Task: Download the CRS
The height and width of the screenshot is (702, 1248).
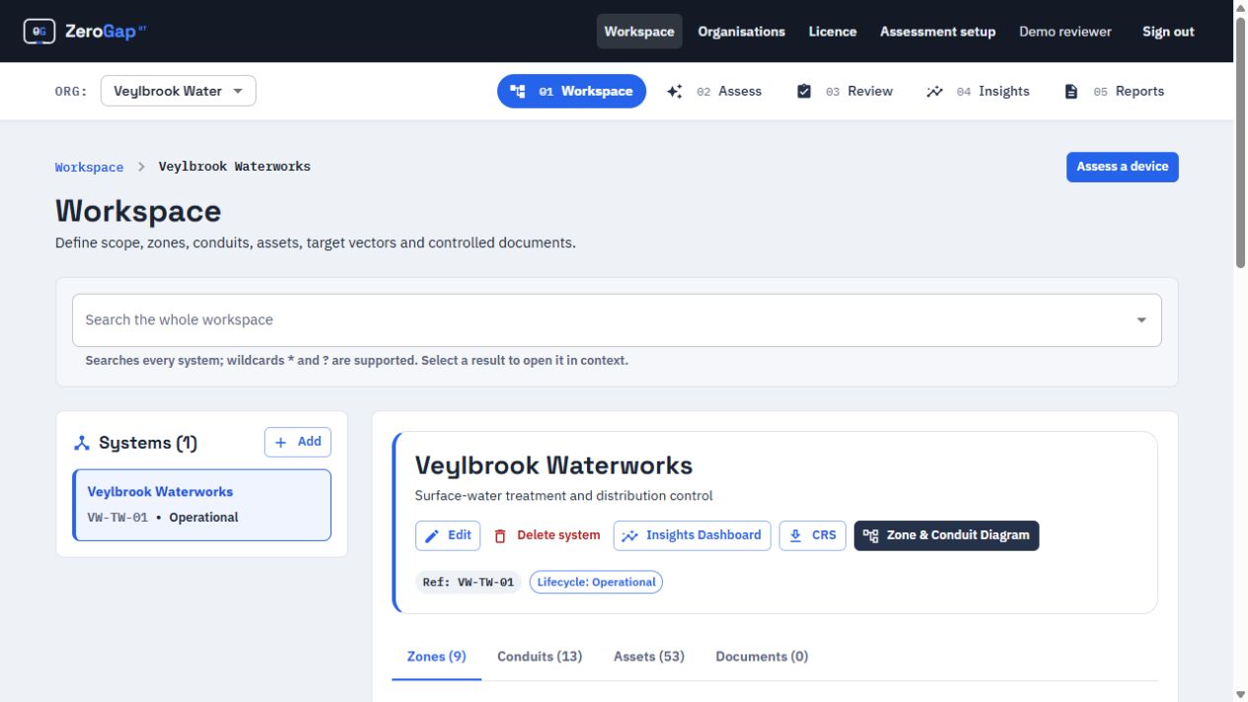Action: pos(813,535)
